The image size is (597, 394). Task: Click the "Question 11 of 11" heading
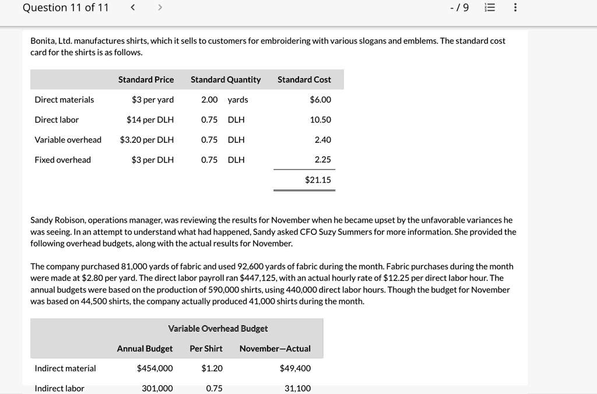(65, 8)
